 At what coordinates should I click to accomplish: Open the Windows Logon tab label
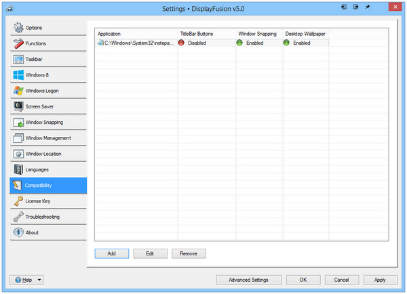42,91
